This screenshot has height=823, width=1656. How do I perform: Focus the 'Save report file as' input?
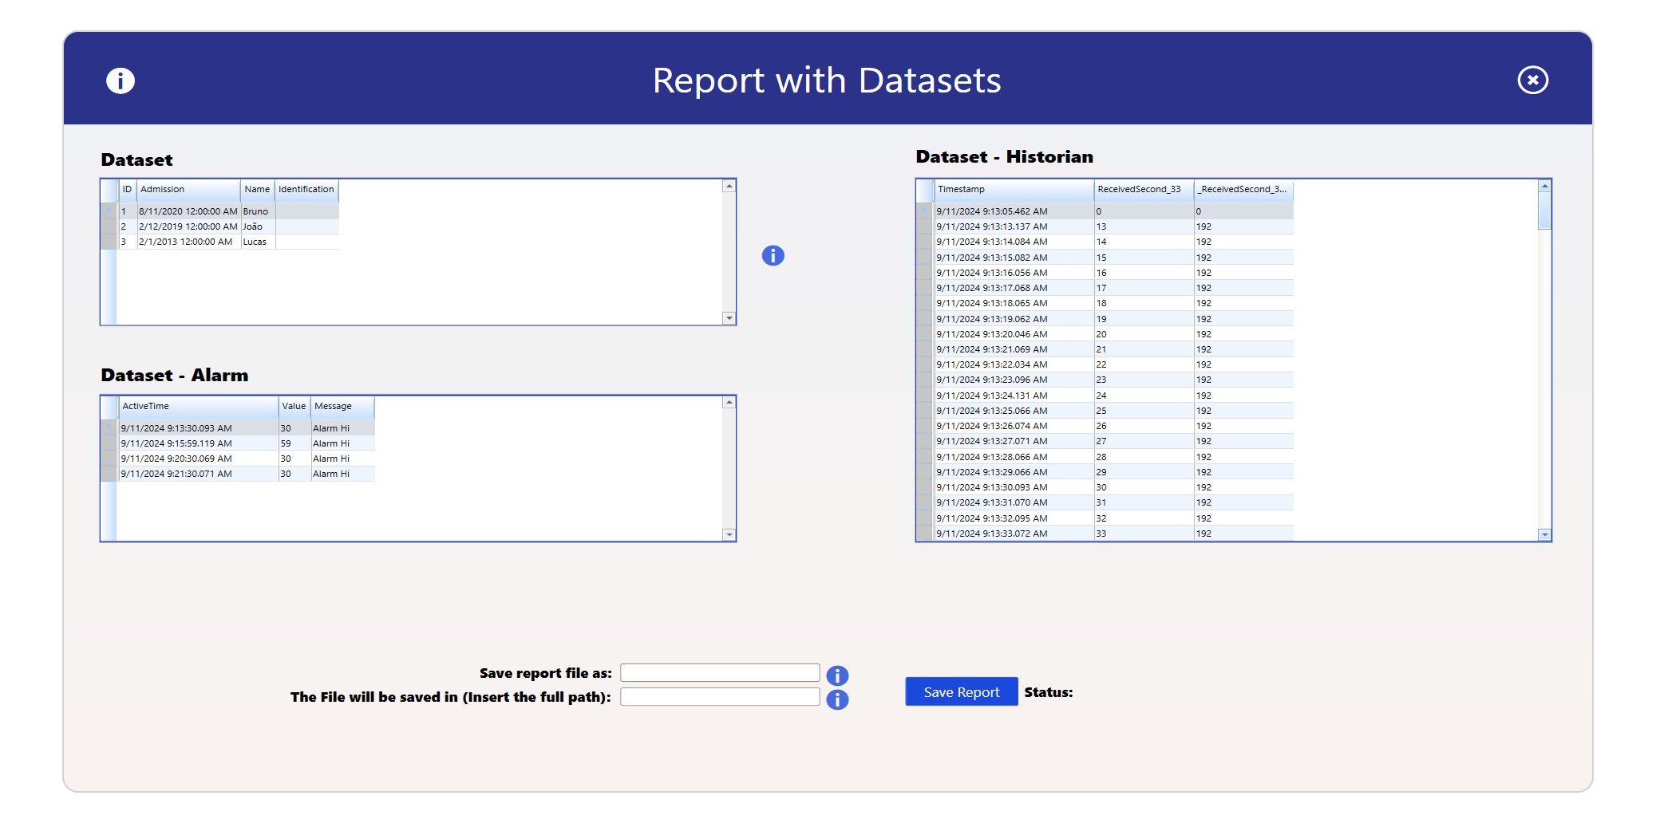pyautogui.click(x=719, y=673)
